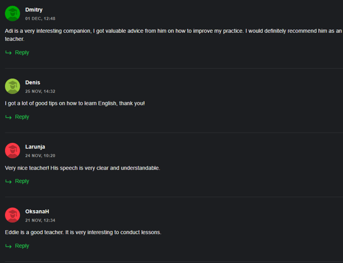Click the 25 NOV, 14:32 timestamp
Viewport: 343px width, 263px height.
40,91
